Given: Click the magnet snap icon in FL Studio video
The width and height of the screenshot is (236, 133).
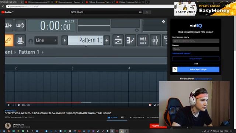Looking at the screenshot, I should coord(31,41).
